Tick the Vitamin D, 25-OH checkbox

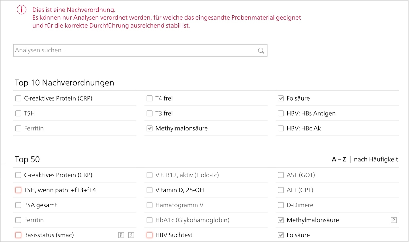(149, 190)
